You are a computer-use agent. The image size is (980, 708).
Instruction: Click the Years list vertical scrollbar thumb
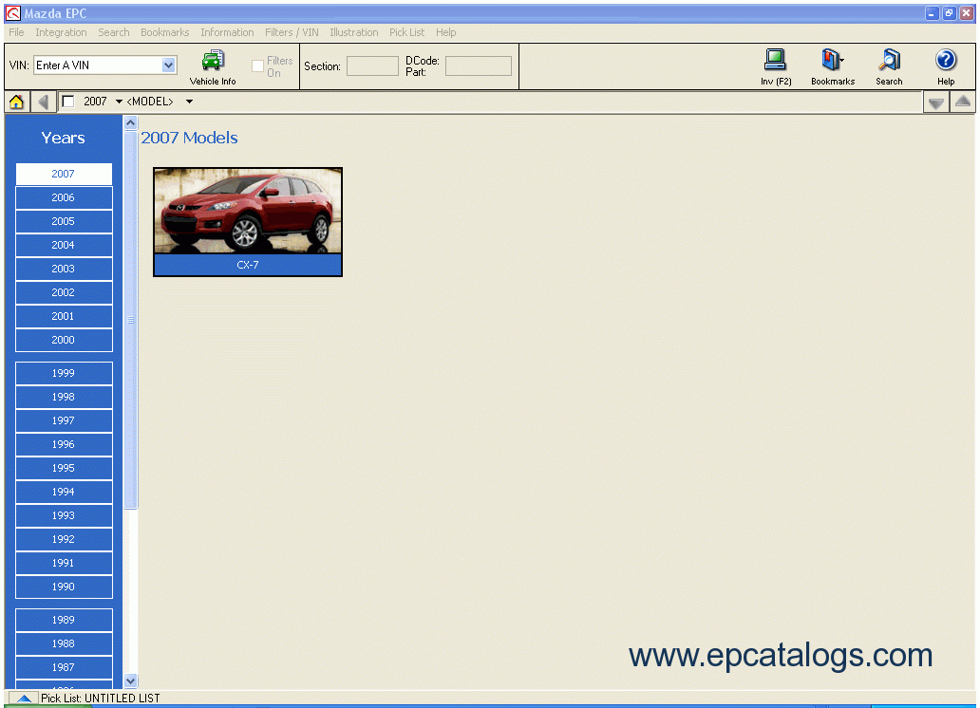[x=131, y=320]
